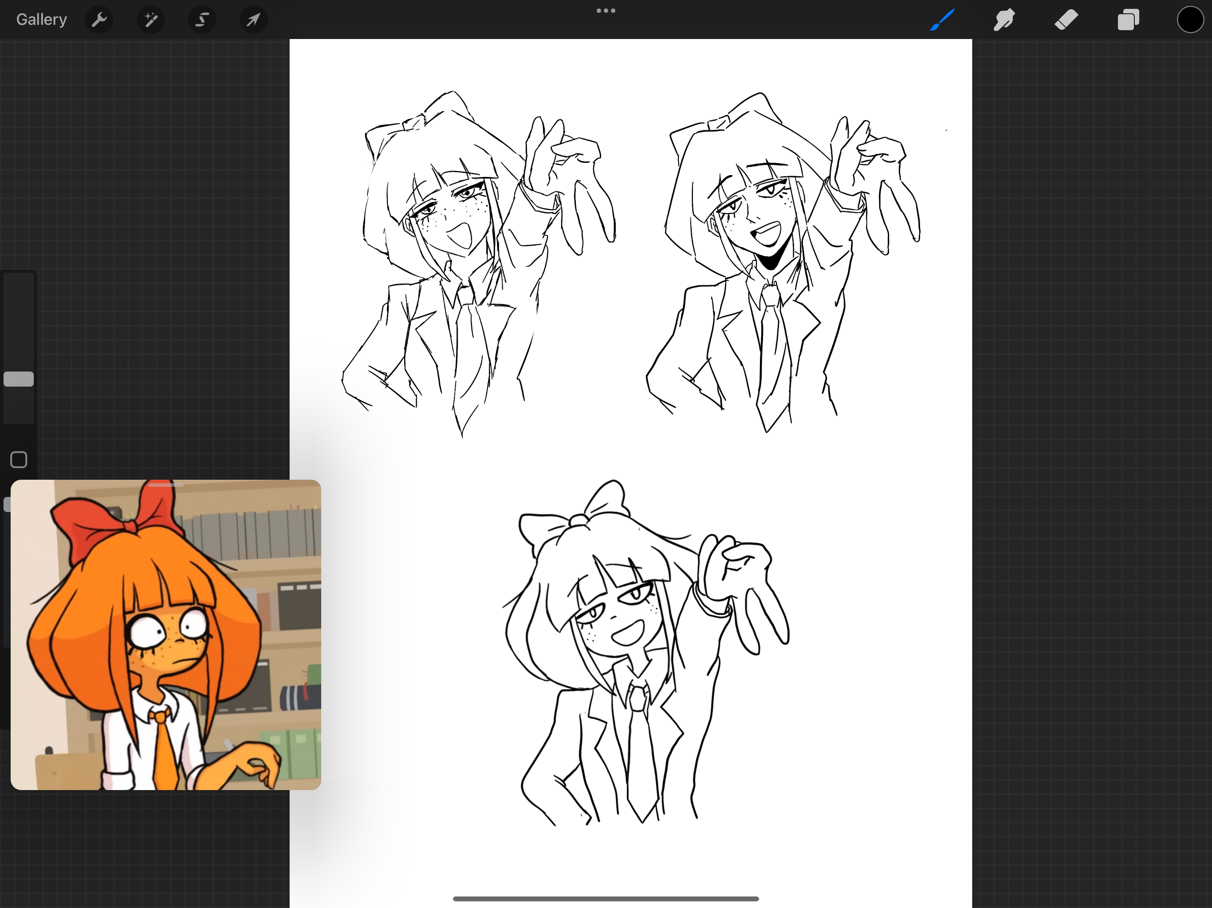This screenshot has height=908, width=1212.
Task: Click the partially hidden opacity slider handle
Action: (x=7, y=505)
